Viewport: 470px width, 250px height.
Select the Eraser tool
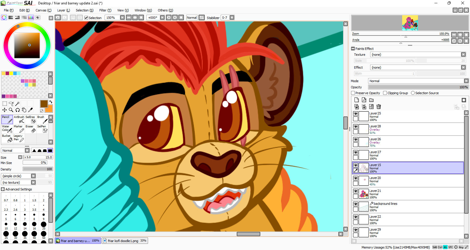(x=31, y=129)
